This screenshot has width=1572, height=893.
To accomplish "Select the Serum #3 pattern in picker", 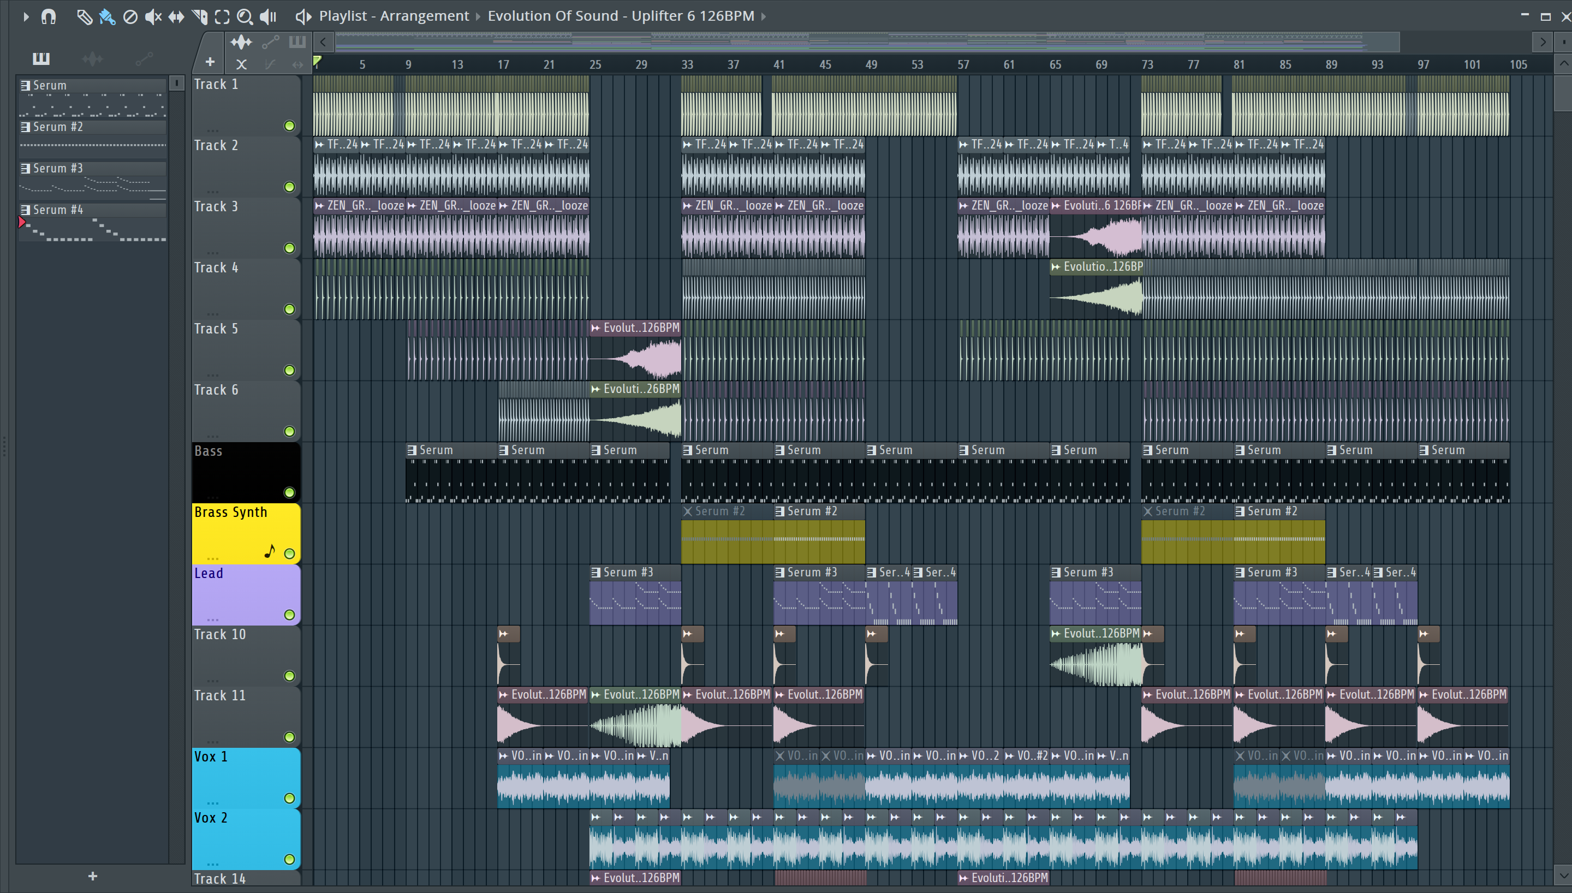I will click(93, 180).
